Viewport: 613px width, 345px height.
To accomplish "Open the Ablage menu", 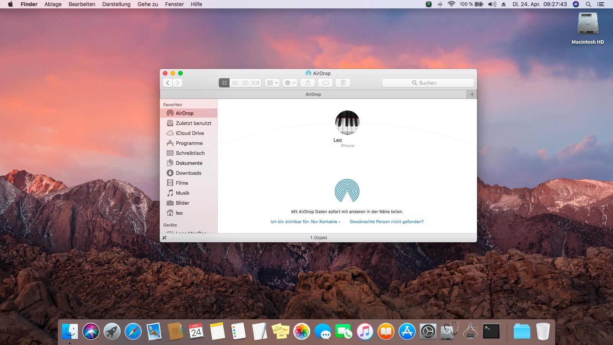I will point(53,4).
